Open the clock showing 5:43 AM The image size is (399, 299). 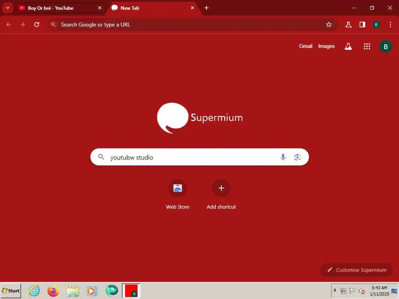coord(380,291)
